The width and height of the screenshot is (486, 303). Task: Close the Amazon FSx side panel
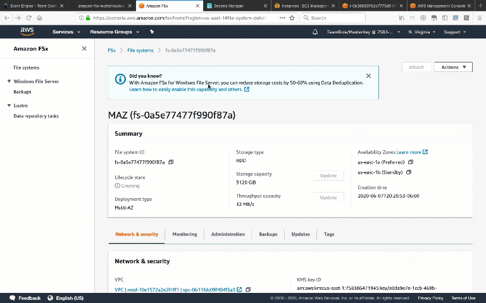[84, 49]
